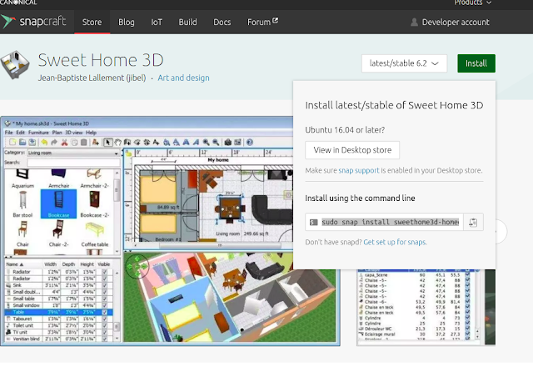Click the Developer account link

pyautogui.click(x=456, y=23)
